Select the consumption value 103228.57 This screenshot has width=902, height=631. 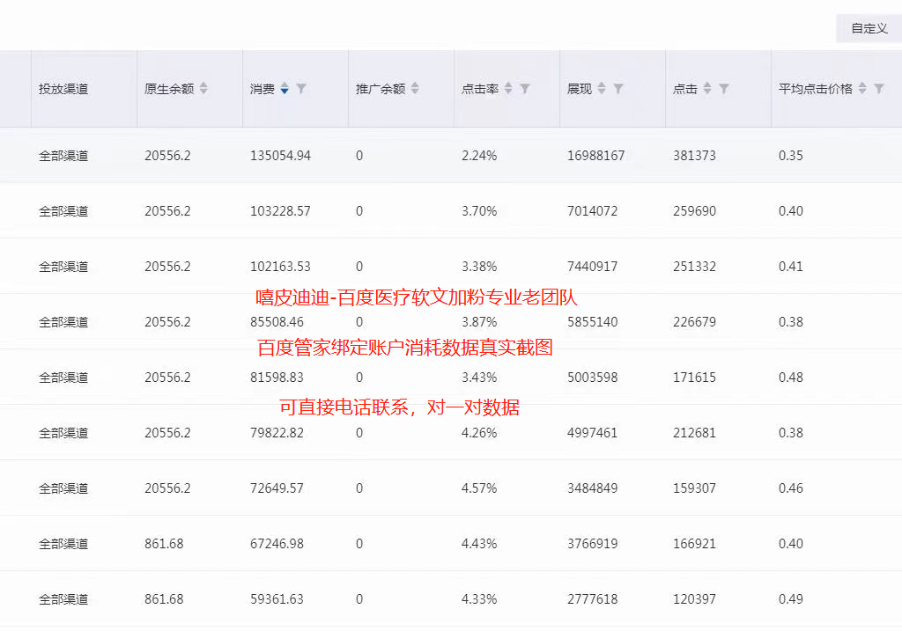[x=280, y=211]
